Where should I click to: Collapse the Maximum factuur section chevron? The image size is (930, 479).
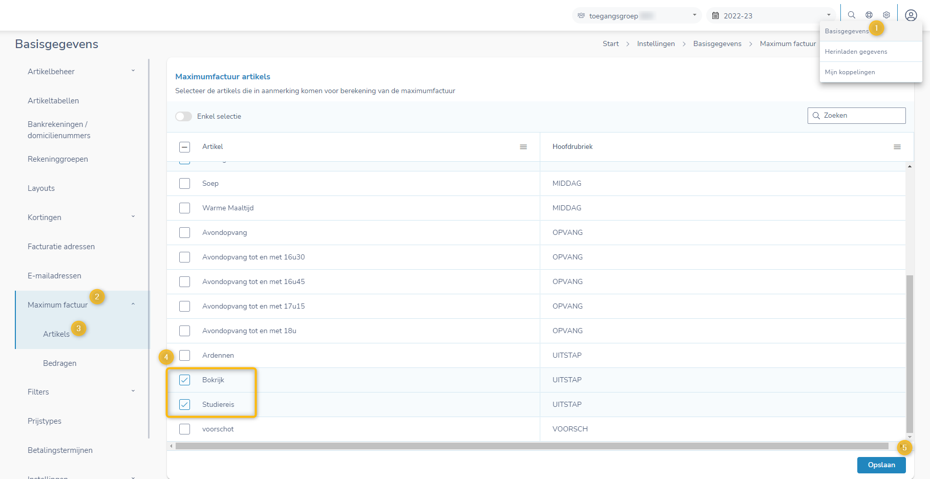133,303
